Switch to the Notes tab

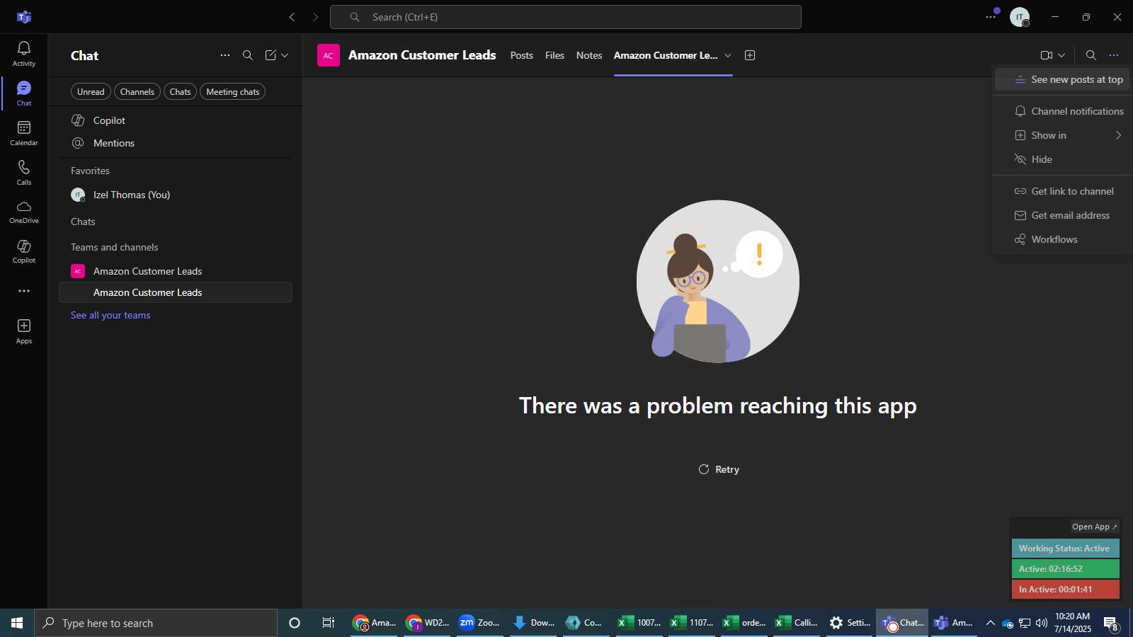tap(589, 55)
